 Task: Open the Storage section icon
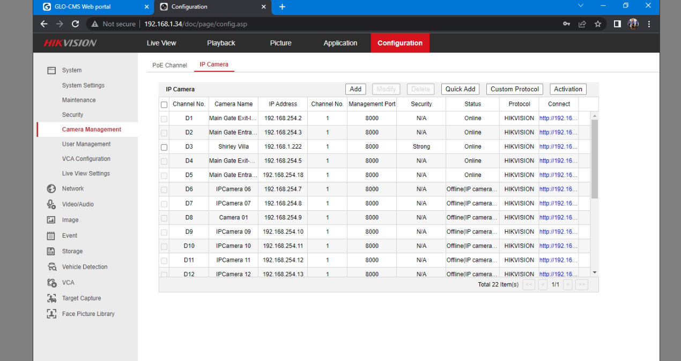tap(51, 251)
